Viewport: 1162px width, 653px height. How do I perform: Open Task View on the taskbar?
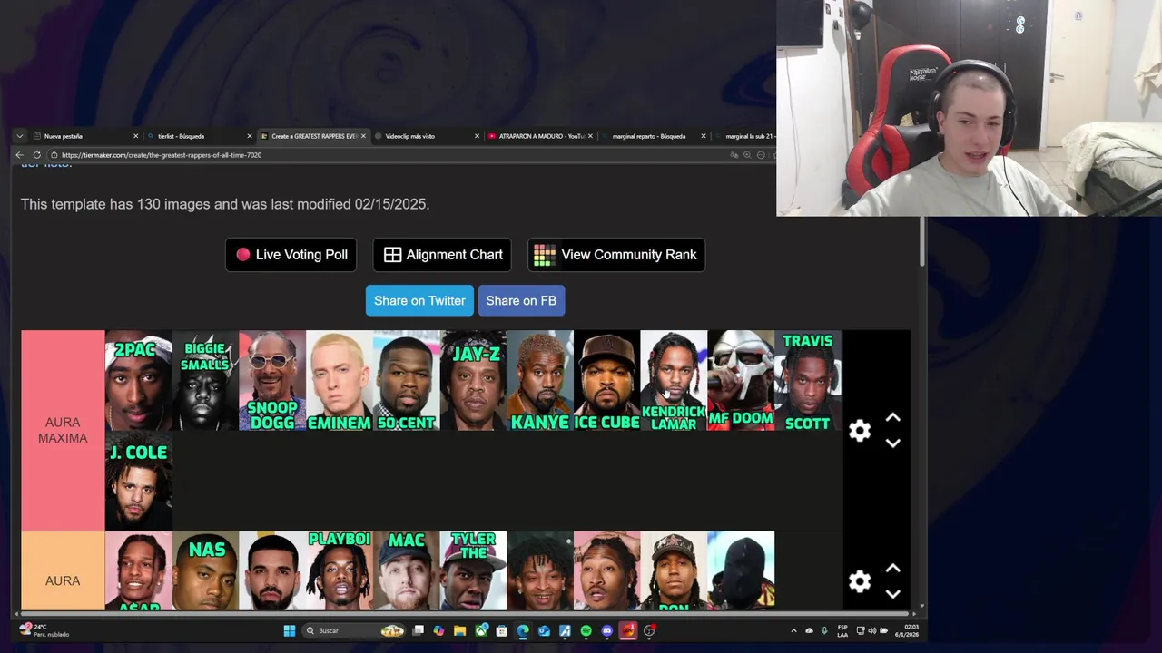click(419, 630)
